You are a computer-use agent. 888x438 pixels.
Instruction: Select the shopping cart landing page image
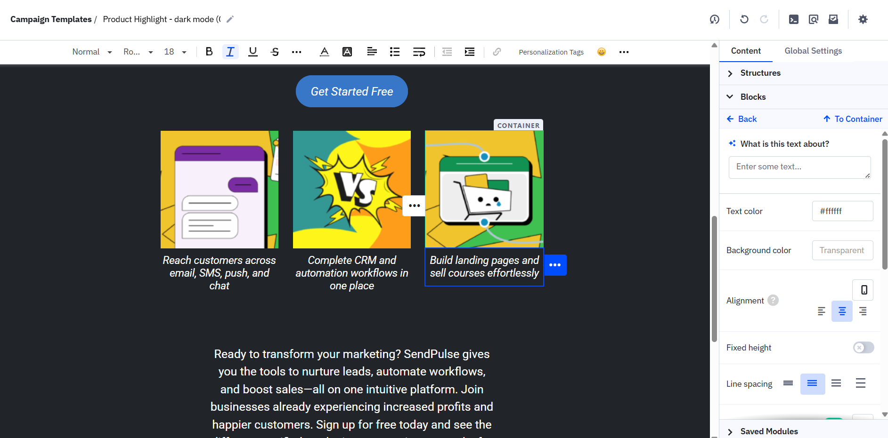click(x=484, y=189)
